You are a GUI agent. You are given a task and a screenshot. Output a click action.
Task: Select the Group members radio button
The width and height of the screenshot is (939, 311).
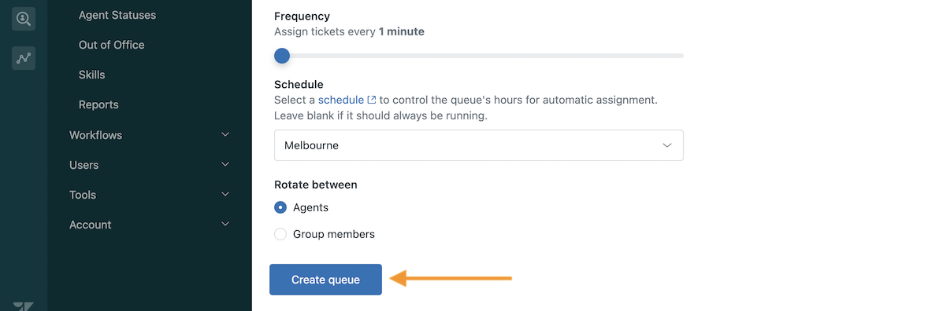pos(280,234)
